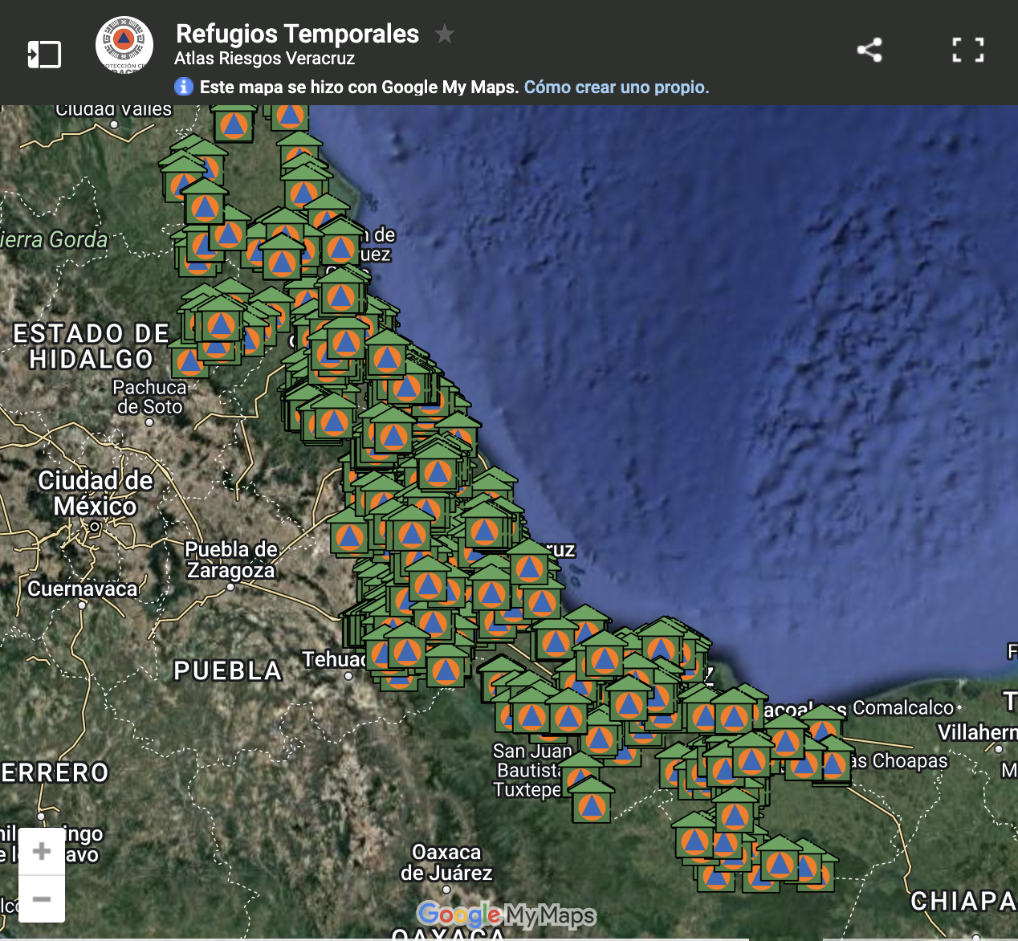The height and width of the screenshot is (941, 1018).
Task: Zoom in with the plus button
Action: pyautogui.click(x=42, y=851)
